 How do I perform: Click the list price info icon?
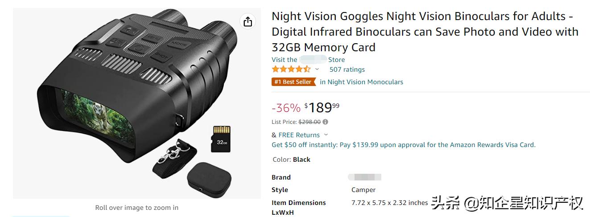pos(326,122)
